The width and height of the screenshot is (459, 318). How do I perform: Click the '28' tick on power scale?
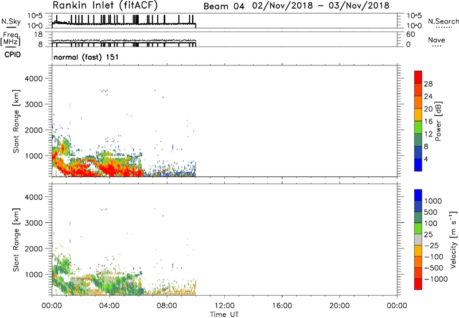[x=428, y=84]
